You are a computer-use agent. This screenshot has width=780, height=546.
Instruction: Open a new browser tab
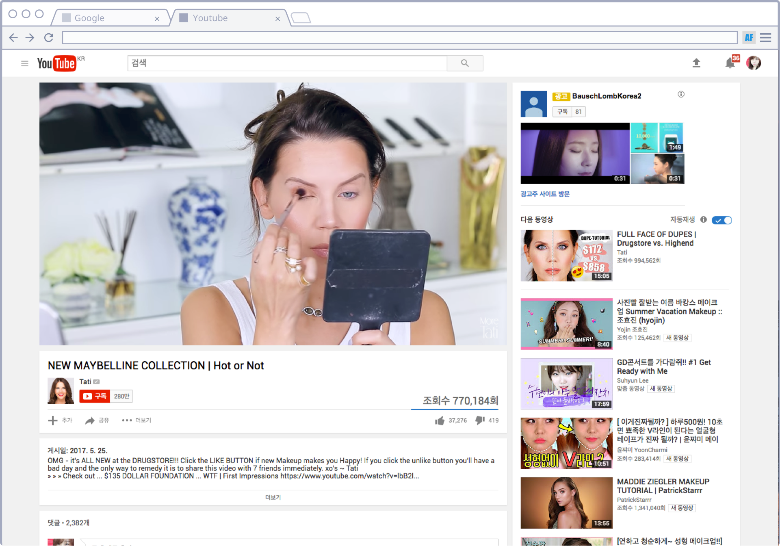301,18
